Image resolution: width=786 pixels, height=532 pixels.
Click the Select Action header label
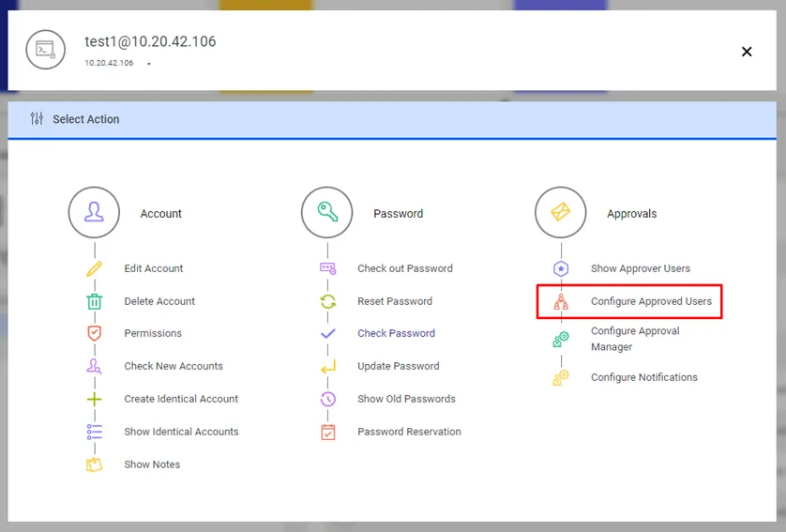click(86, 119)
